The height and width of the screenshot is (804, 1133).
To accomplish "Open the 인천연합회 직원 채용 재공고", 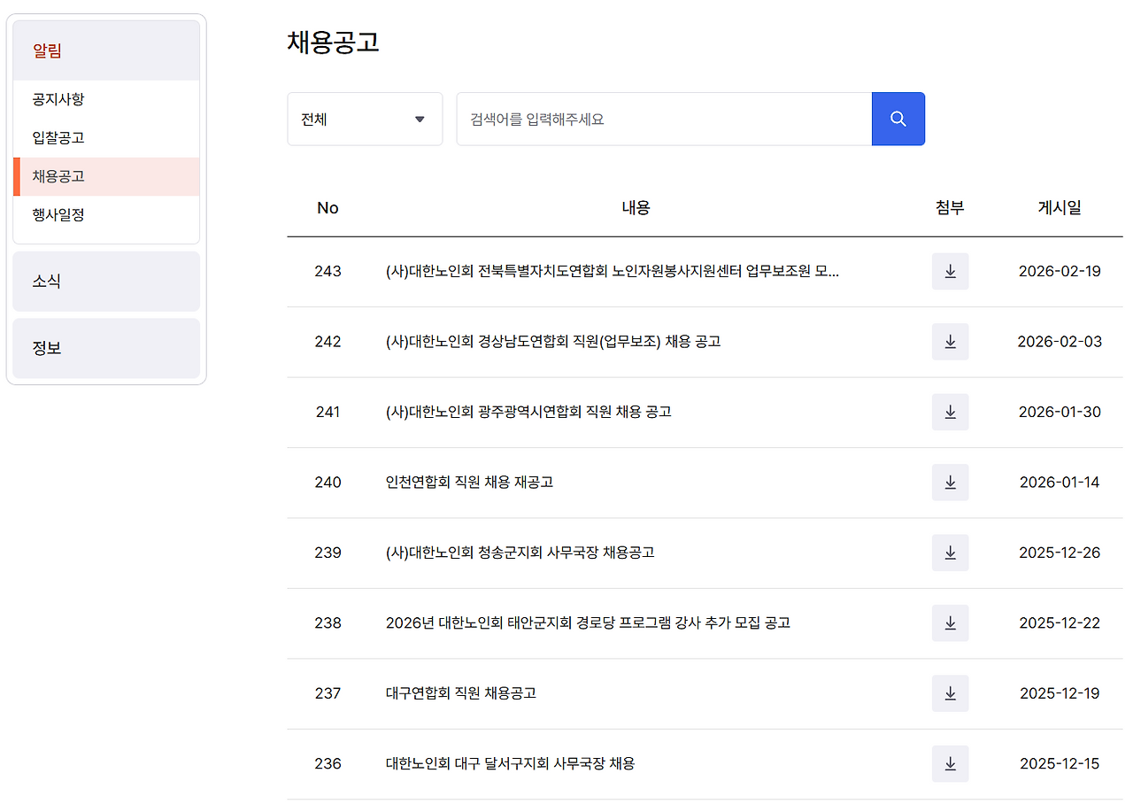I will point(469,483).
